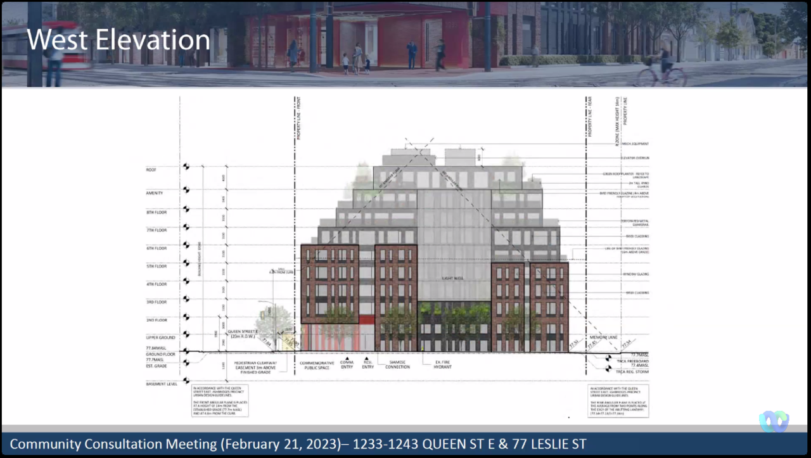Click the SIAMESE CONNECTION label
This screenshot has width=811, height=458.
point(398,365)
